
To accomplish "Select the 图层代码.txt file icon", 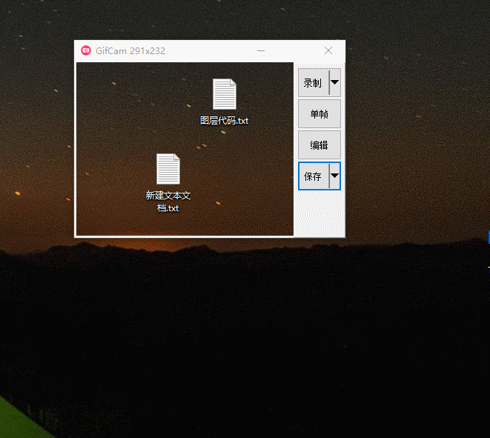I will tap(224, 94).
